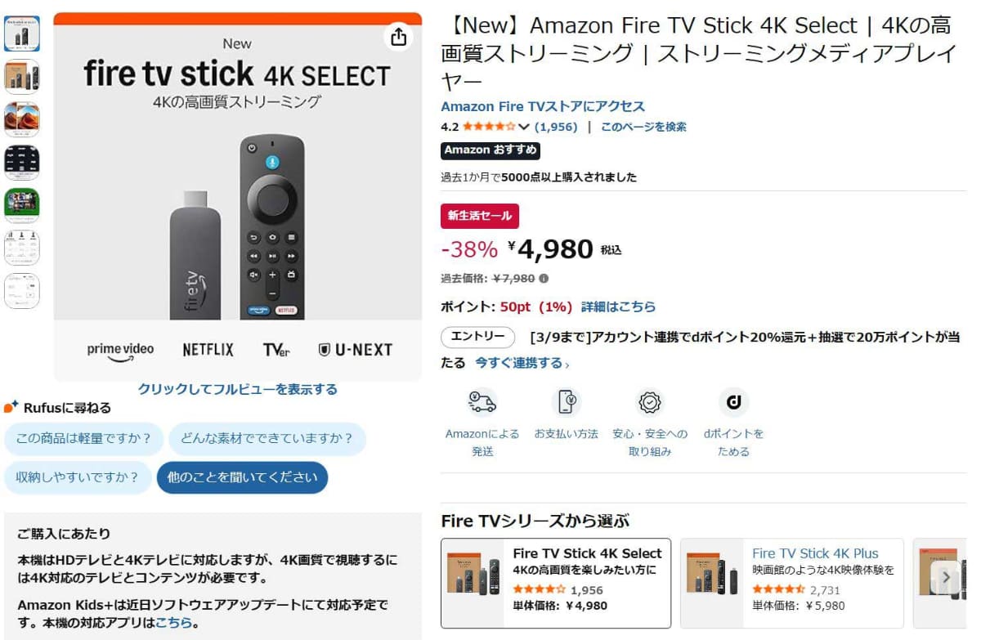Select the green fifth product thumbnail
This screenshot has width=981, height=640.
[x=22, y=205]
